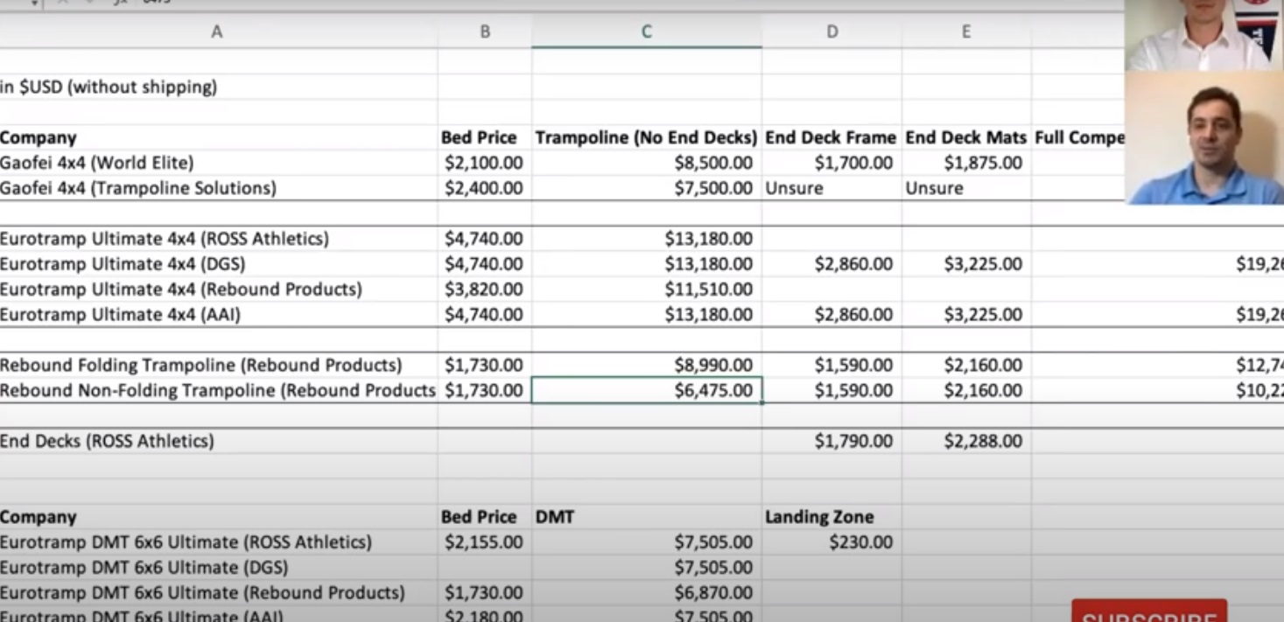Screen dimensions: 1284x622
Task: Select the $13,180.00 cell in the ROSS Athletics row
Action: 647,239
